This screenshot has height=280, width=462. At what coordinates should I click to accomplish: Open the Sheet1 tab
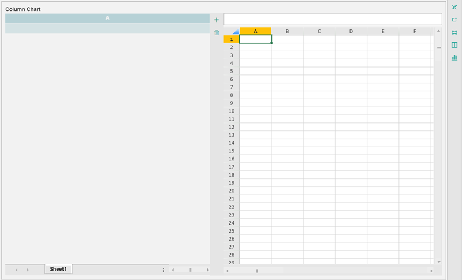pos(58,269)
